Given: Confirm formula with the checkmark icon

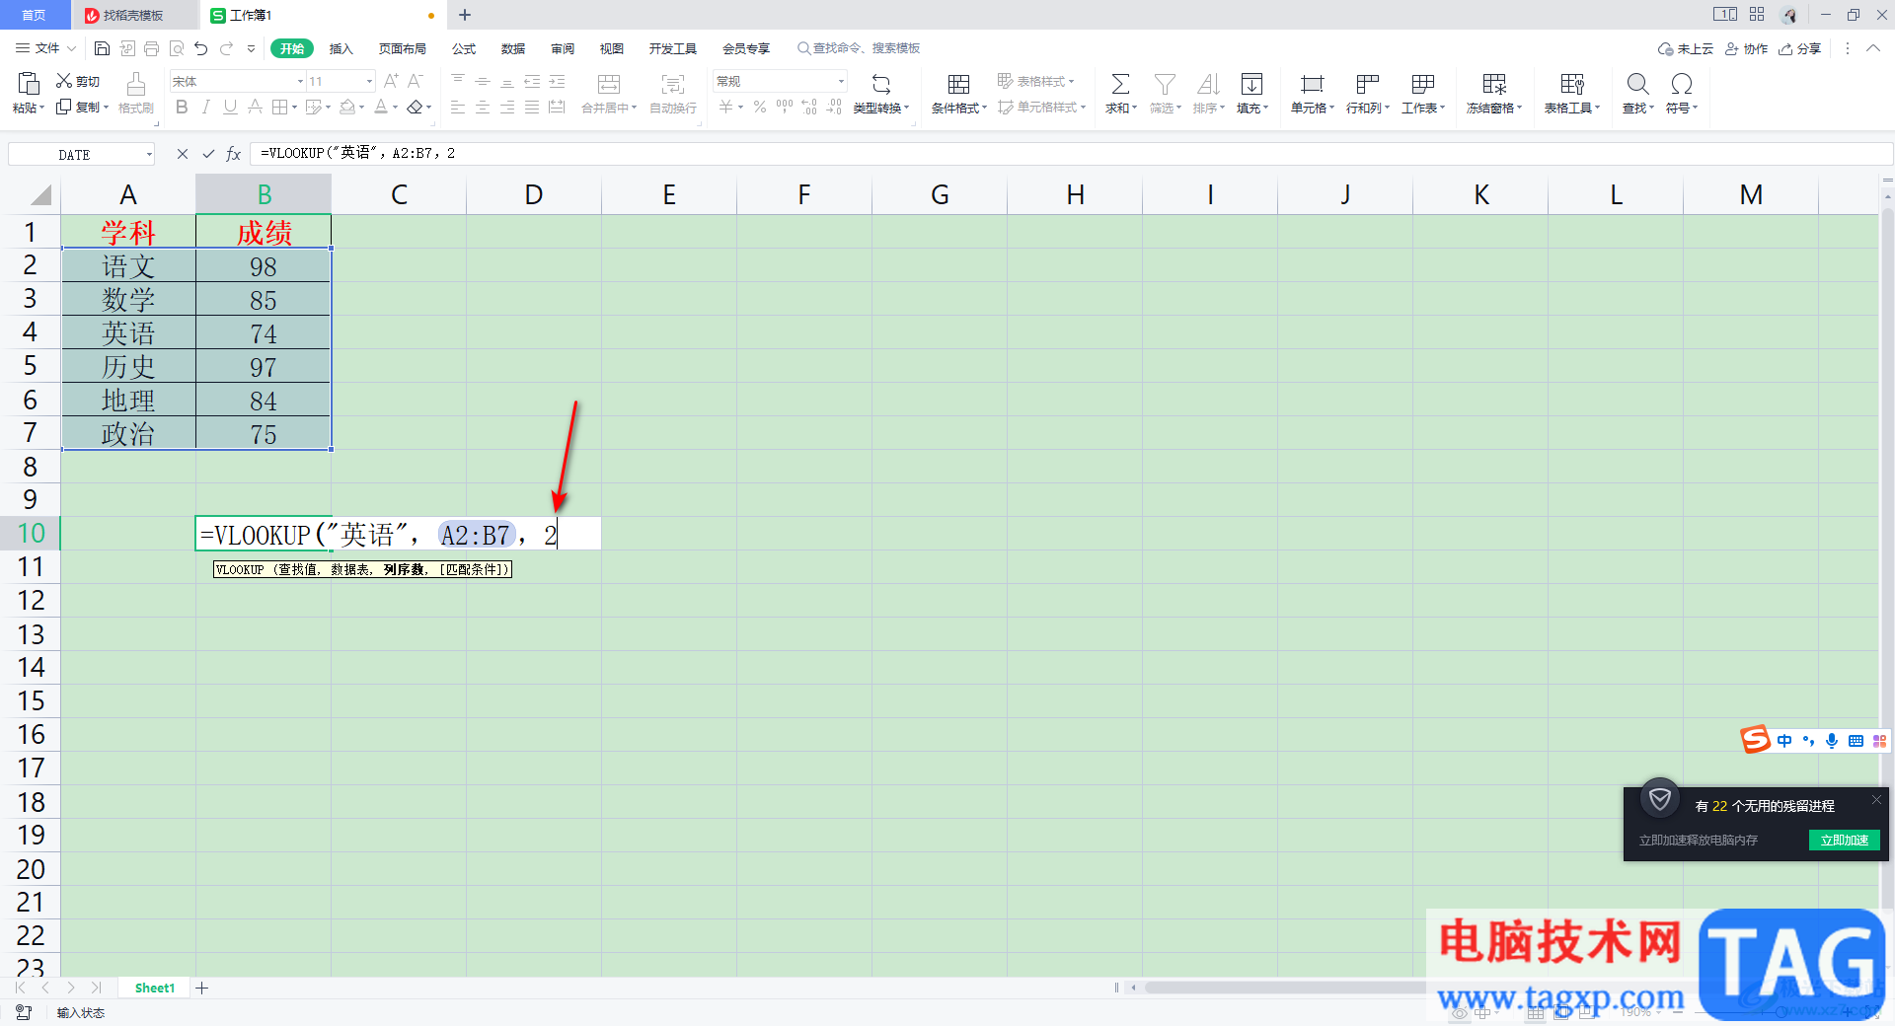Looking at the screenshot, I should (x=208, y=154).
